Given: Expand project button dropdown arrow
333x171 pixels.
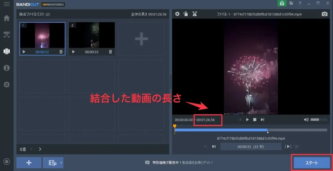Looking at the screenshot, I should click(x=61, y=163).
